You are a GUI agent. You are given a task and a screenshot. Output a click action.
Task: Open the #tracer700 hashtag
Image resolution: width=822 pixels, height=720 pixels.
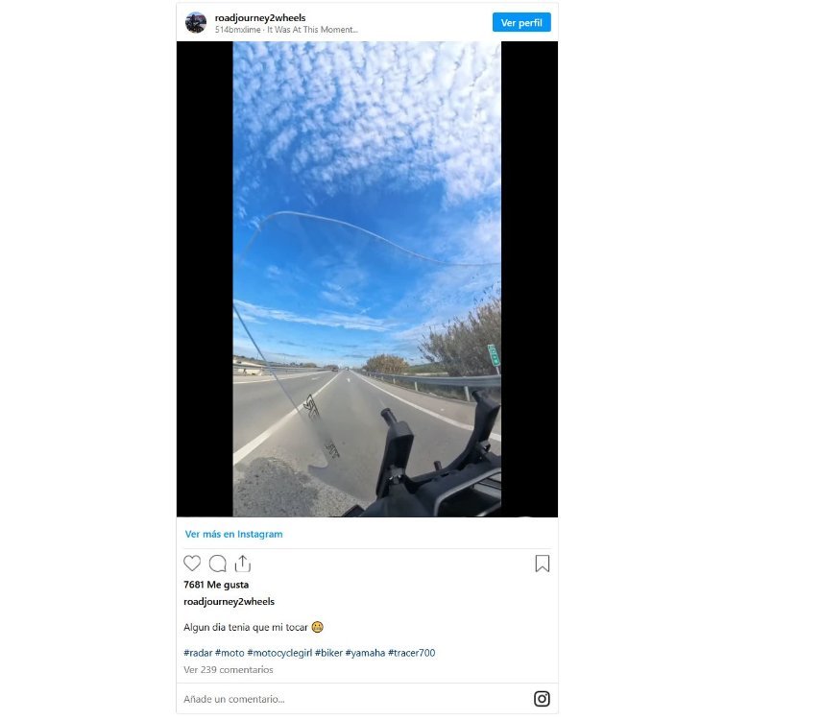coord(412,653)
